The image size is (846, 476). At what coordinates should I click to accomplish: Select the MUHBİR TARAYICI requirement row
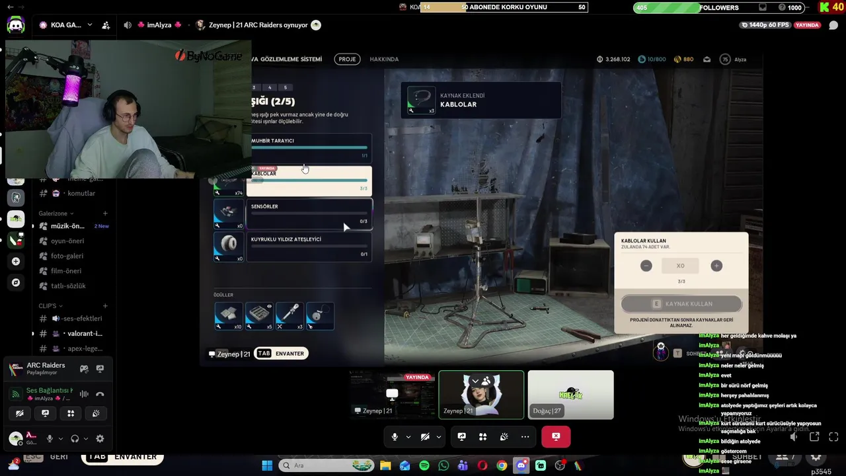pos(309,148)
